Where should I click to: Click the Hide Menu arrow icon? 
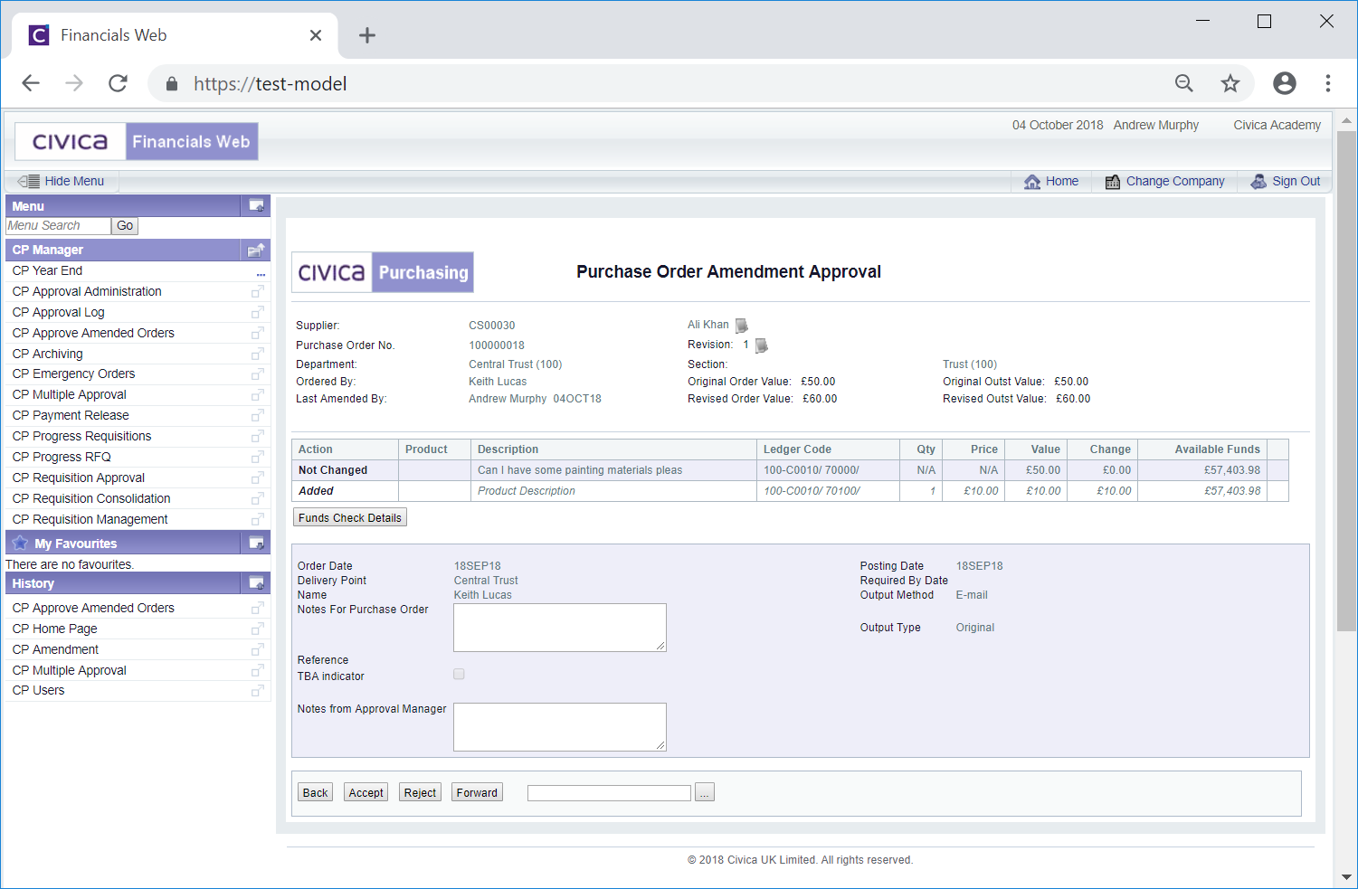29,181
